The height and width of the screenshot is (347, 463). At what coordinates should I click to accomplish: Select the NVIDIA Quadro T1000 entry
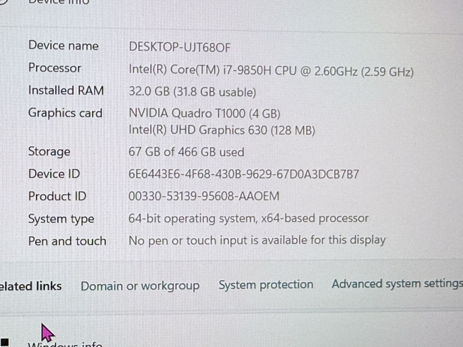pyautogui.click(x=205, y=113)
